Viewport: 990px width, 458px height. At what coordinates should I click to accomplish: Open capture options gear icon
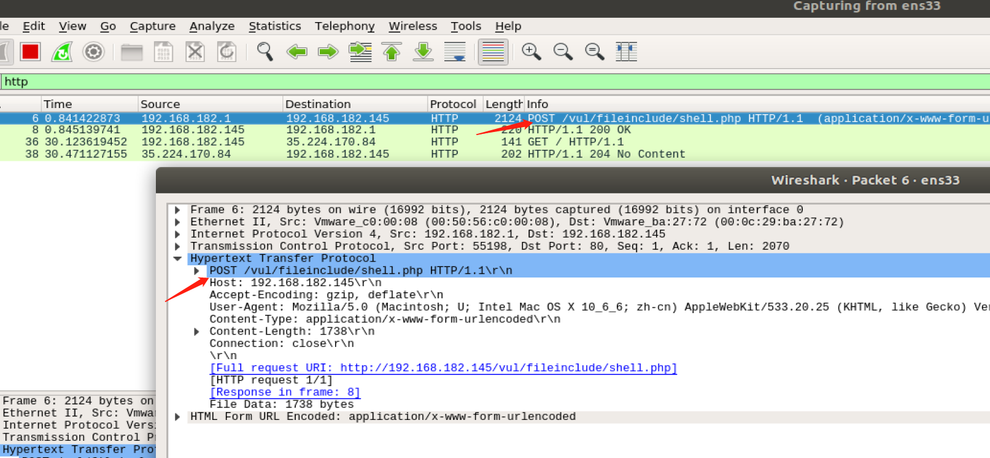[x=93, y=52]
